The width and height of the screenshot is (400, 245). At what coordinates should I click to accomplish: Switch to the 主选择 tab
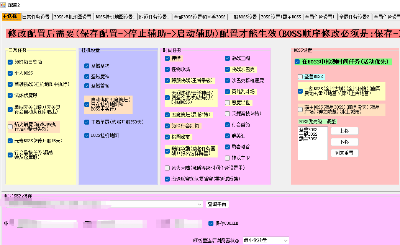tap(11, 16)
